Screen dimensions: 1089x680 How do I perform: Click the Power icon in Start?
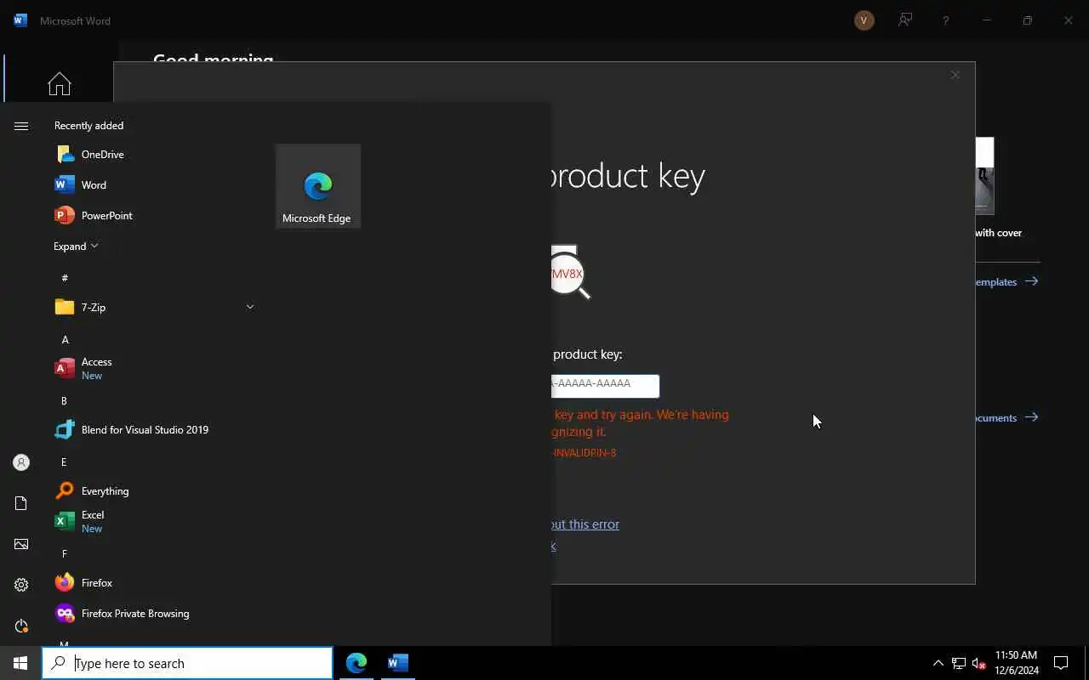pos(21,626)
